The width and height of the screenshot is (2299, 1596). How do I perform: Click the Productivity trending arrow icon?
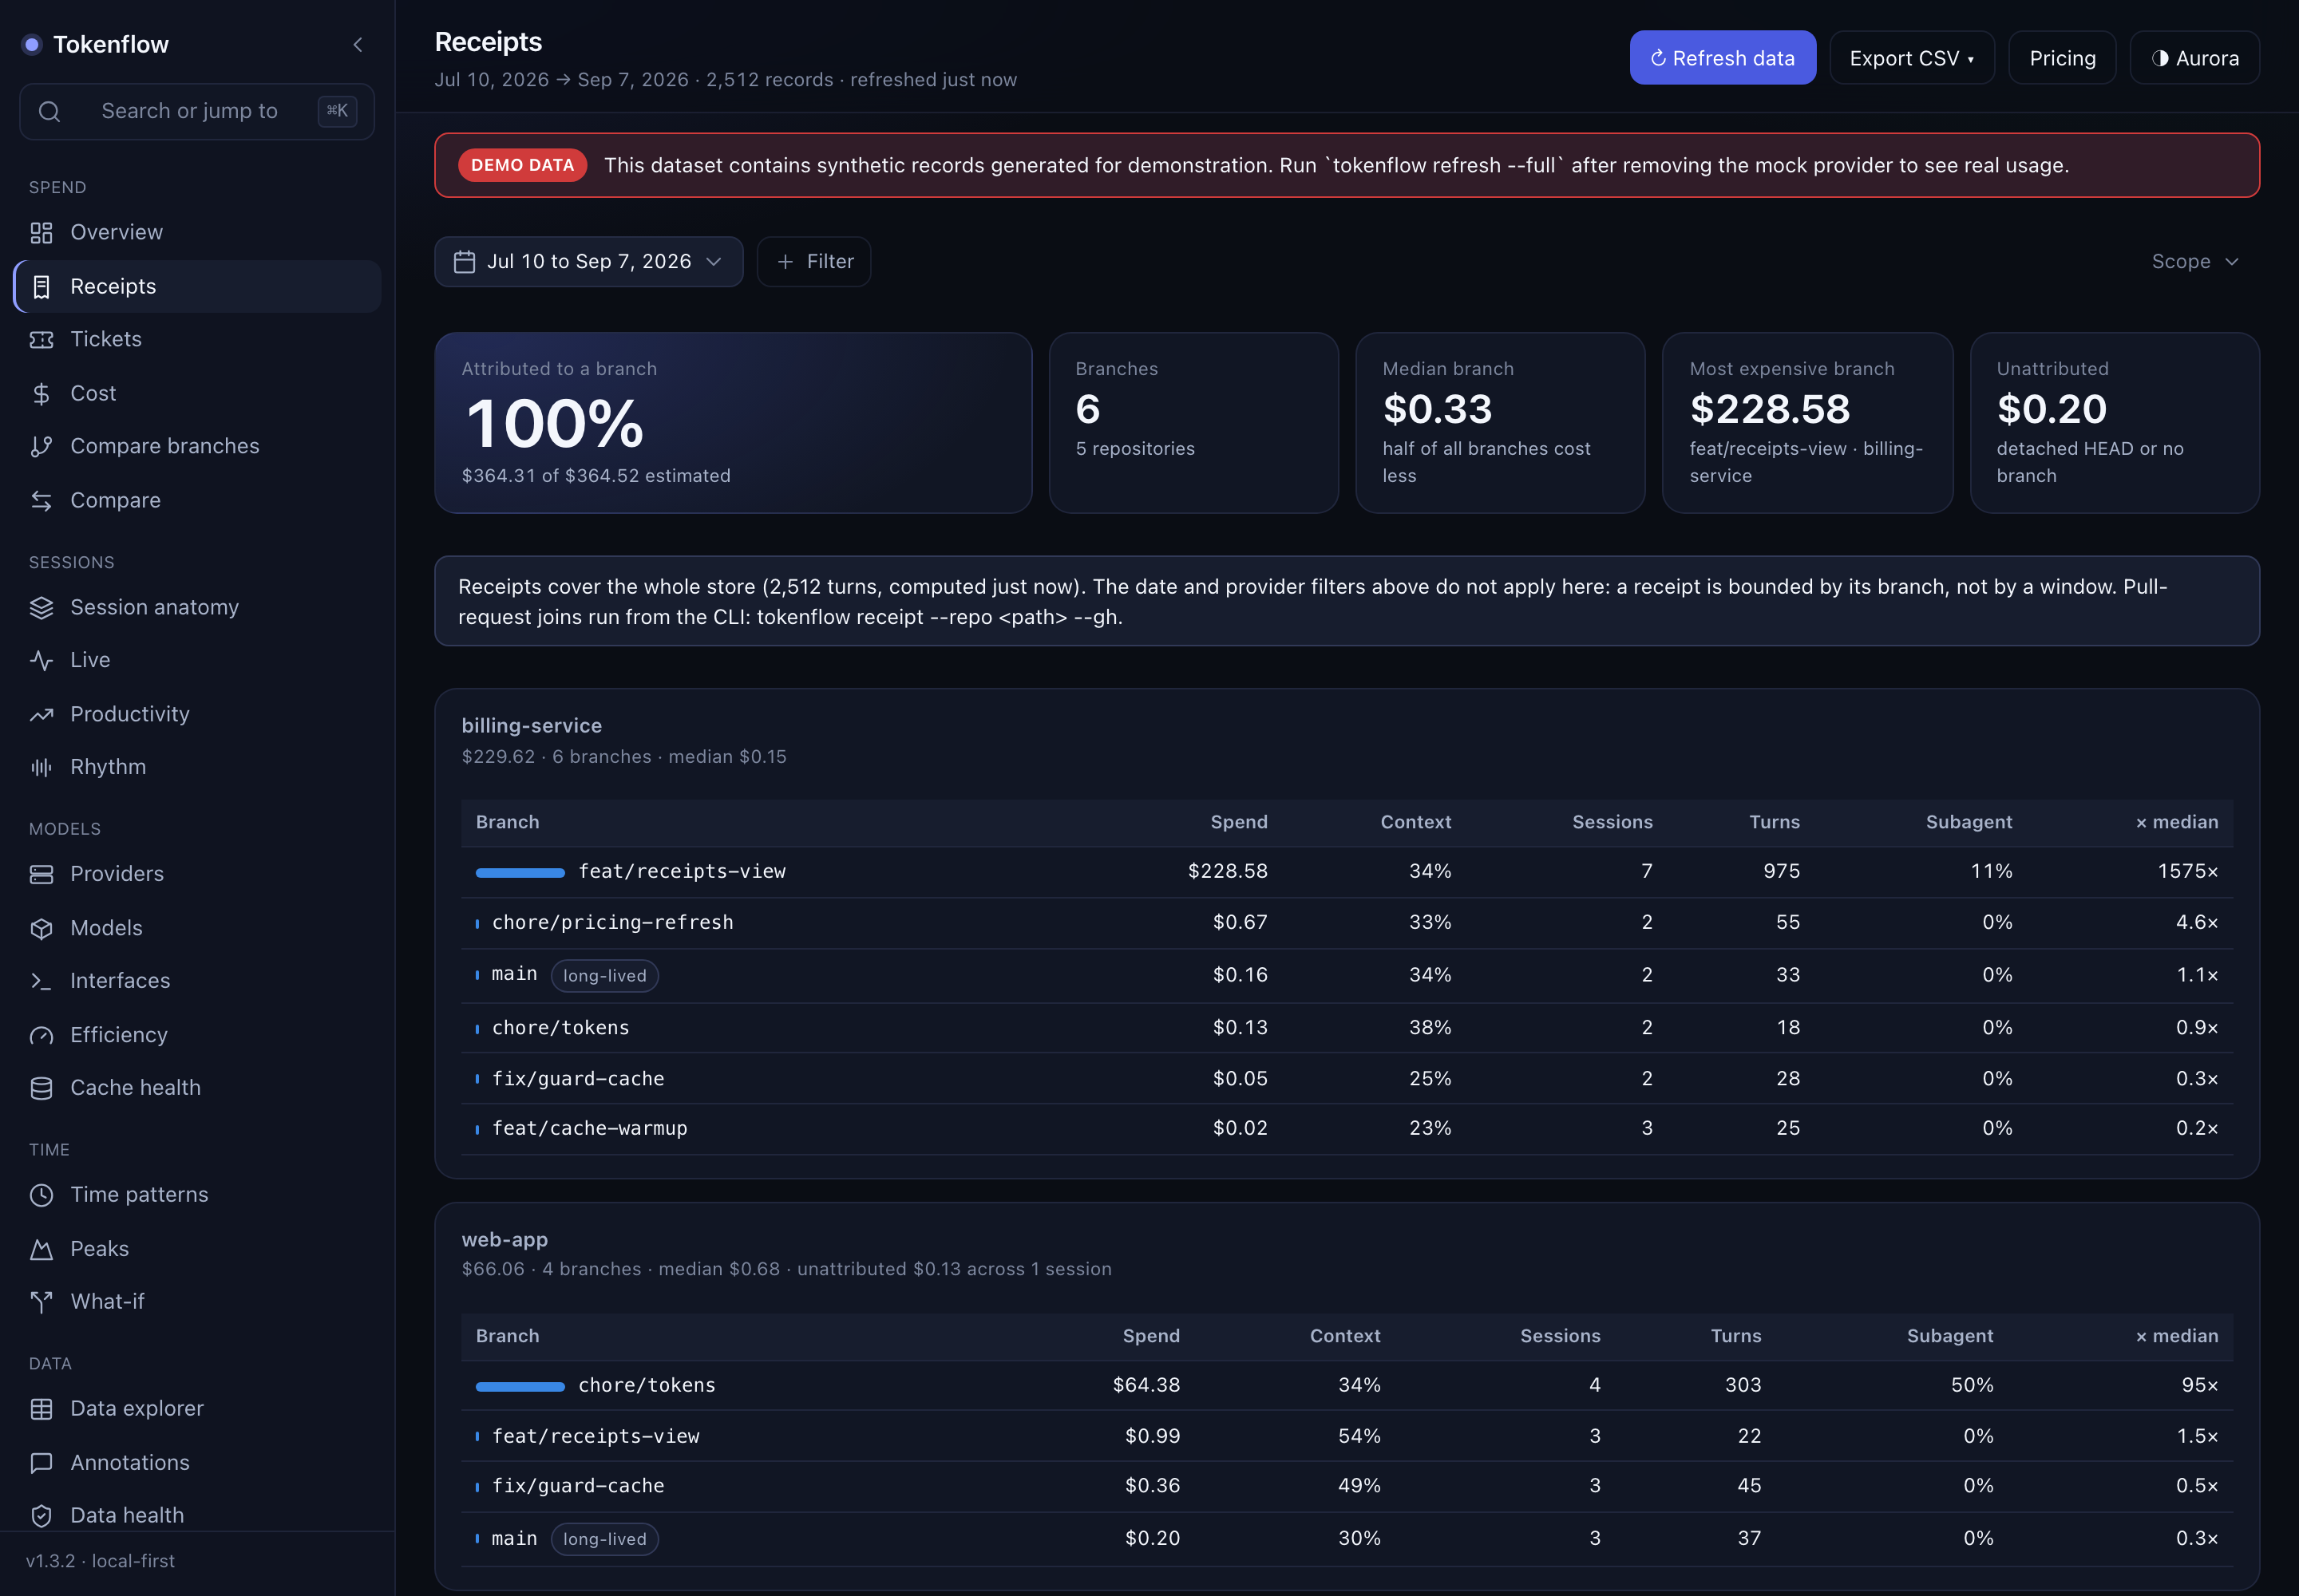click(41, 715)
